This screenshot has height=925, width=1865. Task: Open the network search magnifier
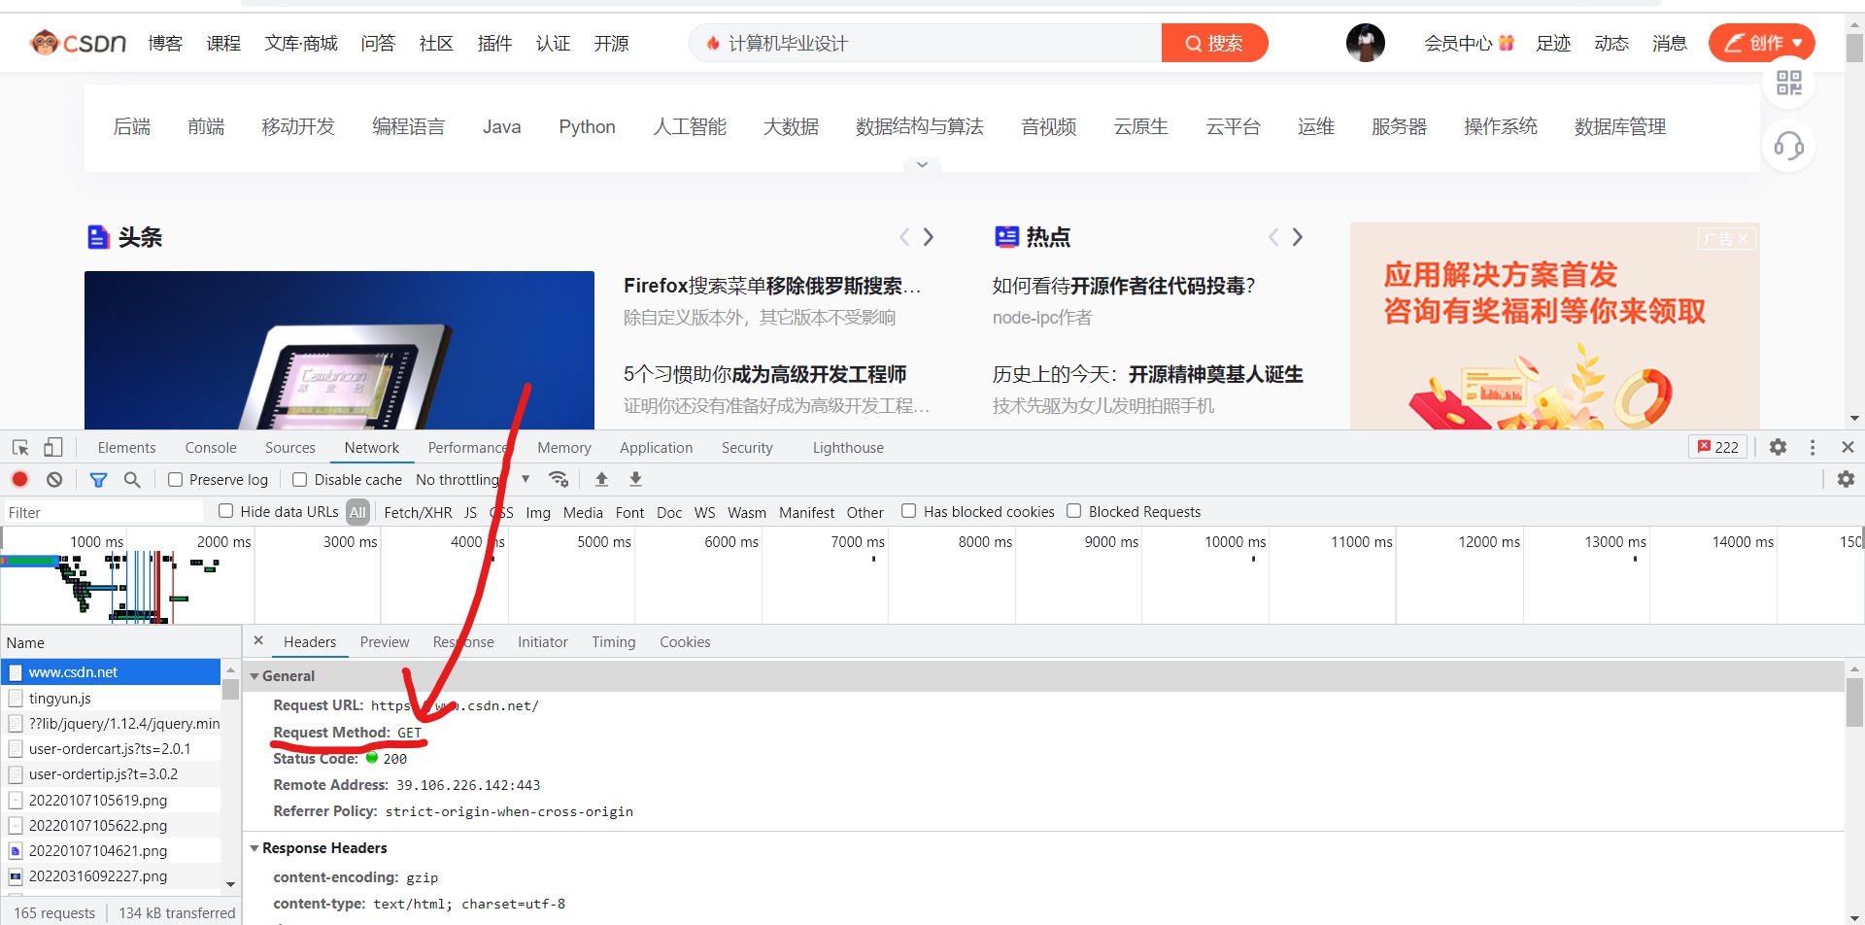click(x=132, y=479)
